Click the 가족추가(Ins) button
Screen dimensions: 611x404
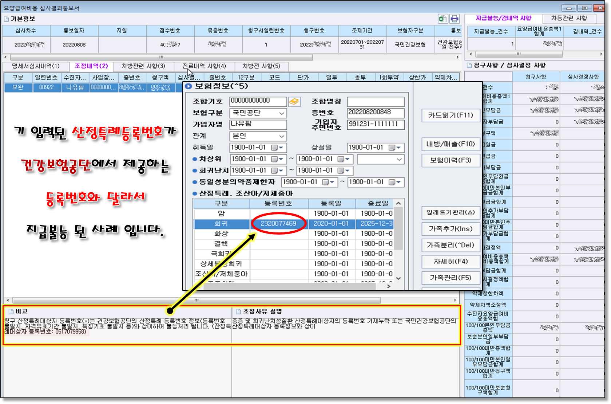[x=451, y=229]
